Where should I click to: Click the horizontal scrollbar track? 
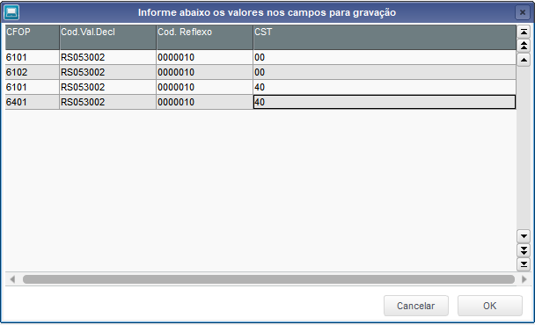coord(268,279)
